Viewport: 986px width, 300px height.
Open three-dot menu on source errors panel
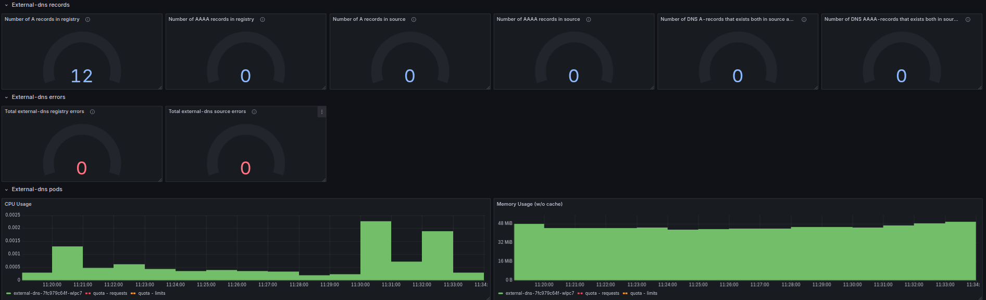pyautogui.click(x=322, y=112)
